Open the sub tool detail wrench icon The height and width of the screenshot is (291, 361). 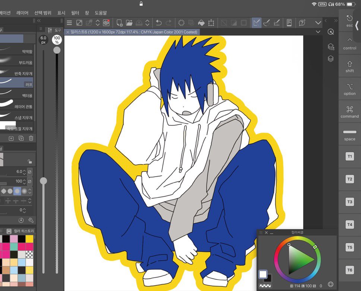[x=31, y=220]
